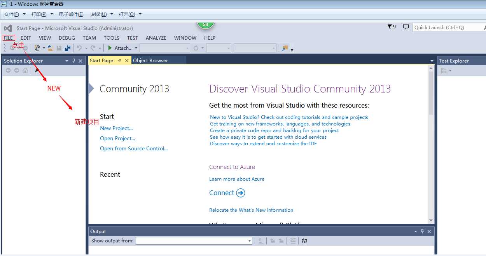This screenshot has width=486, height=256.
Task: Open 刻录(U) menu in Photo Viewer
Action: coord(102,14)
